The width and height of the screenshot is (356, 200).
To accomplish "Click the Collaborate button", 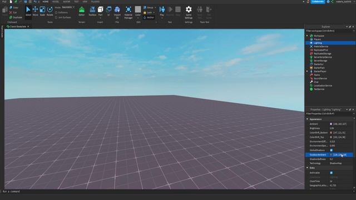I will point(318,2).
